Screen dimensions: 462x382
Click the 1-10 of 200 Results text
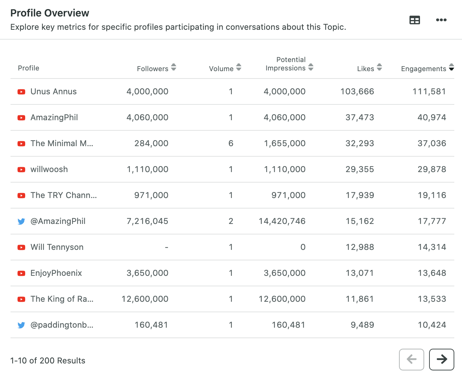[x=48, y=361]
